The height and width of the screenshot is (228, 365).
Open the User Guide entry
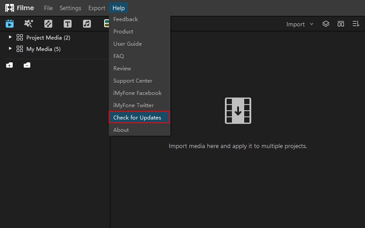[x=140, y=44]
